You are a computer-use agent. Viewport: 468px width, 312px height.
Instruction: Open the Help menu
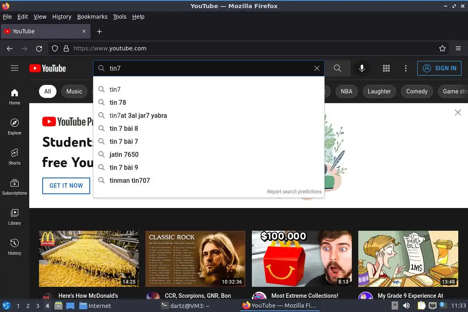138,17
